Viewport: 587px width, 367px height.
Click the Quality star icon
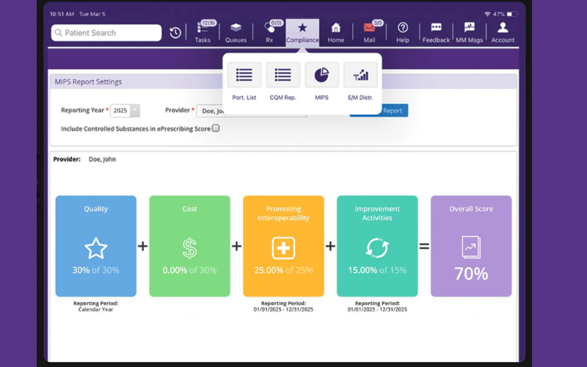point(96,248)
